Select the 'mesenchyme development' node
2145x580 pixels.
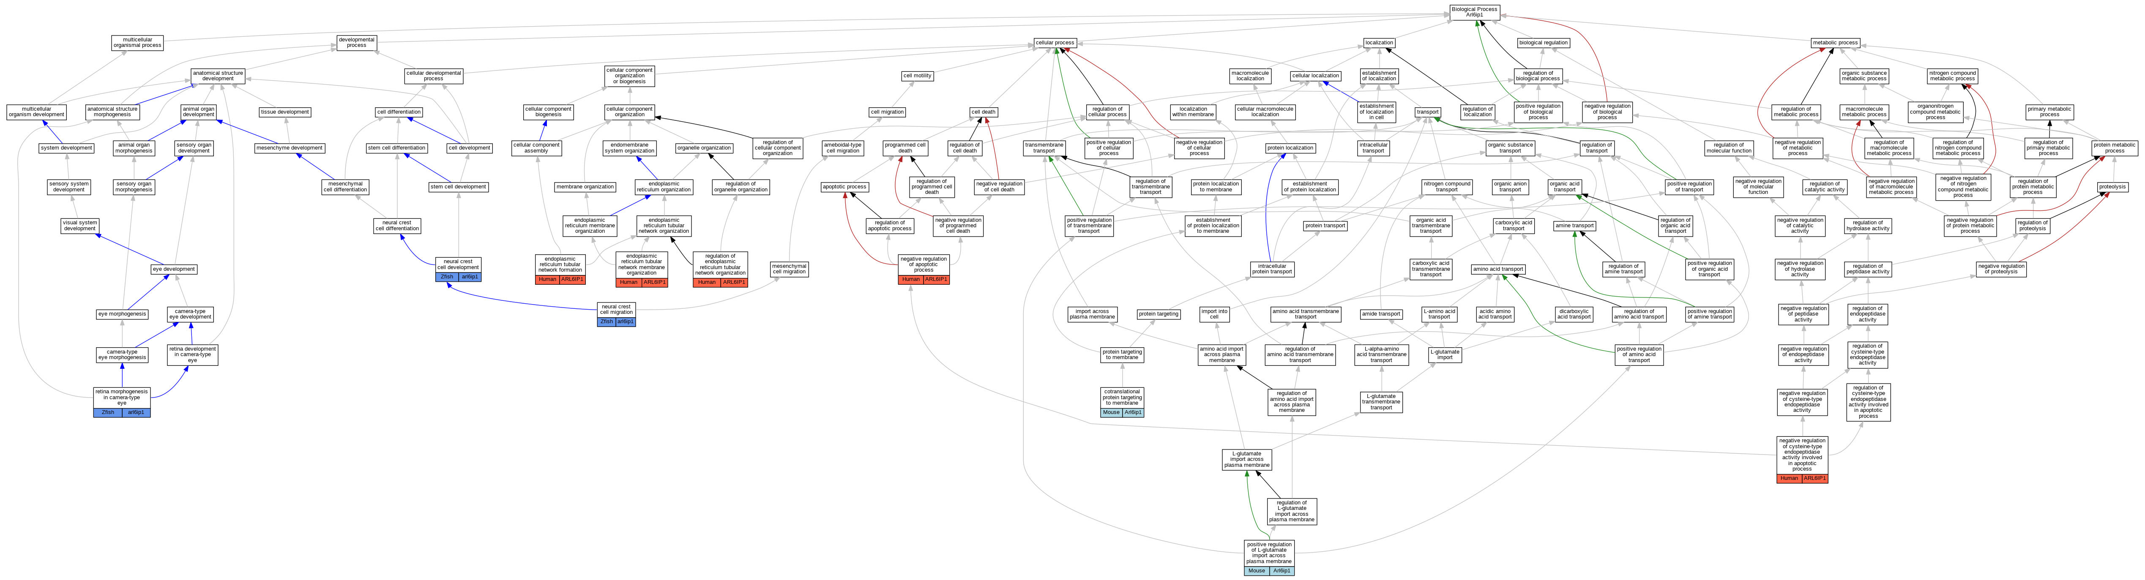290,148
